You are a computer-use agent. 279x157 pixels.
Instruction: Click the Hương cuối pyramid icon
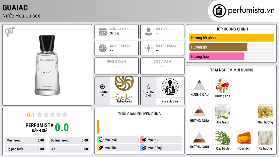[199, 137]
